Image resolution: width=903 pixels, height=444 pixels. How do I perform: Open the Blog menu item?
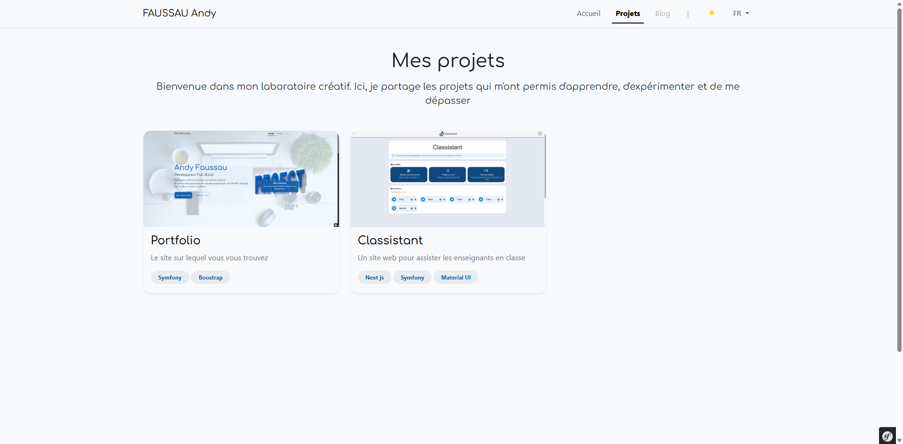click(x=662, y=14)
